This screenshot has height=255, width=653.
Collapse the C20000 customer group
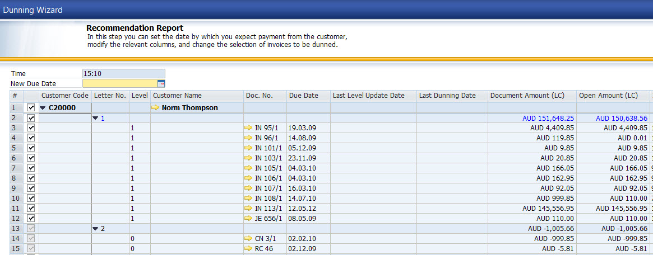tap(43, 108)
